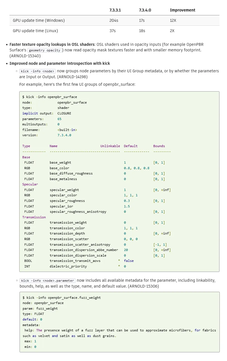Click the specular_color parameter
The image size is (227, 361).
pyautogui.click(x=63, y=195)
